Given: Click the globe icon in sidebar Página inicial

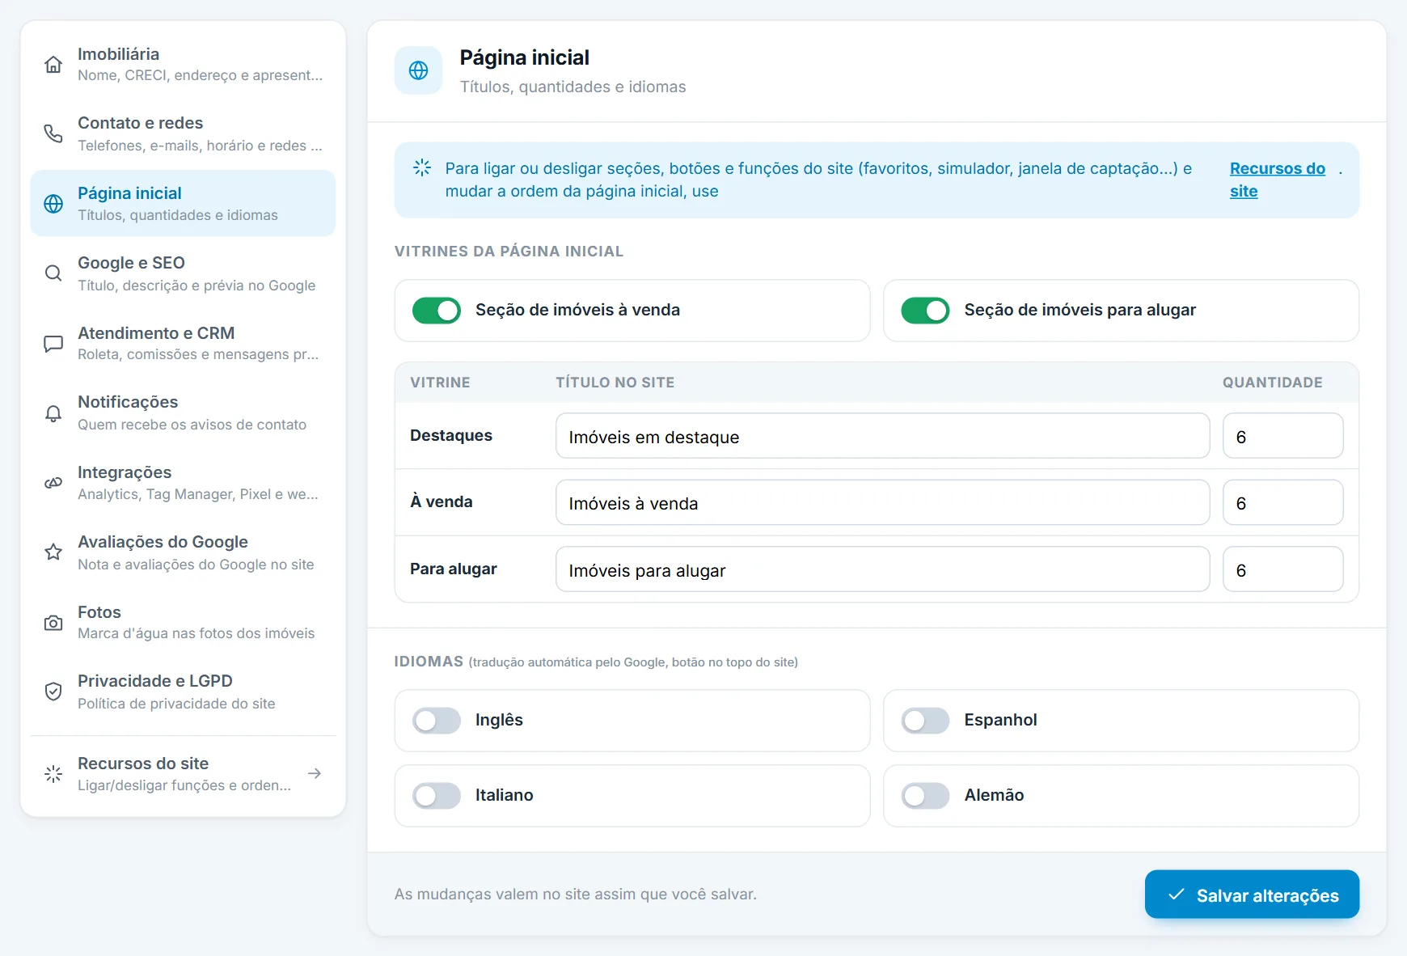Looking at the screenshot, I should [x=53, y=204].
